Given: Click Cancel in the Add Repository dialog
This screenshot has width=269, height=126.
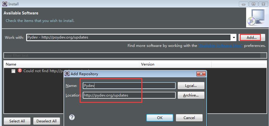Looking at the screenshot, I should click(189, 118).
